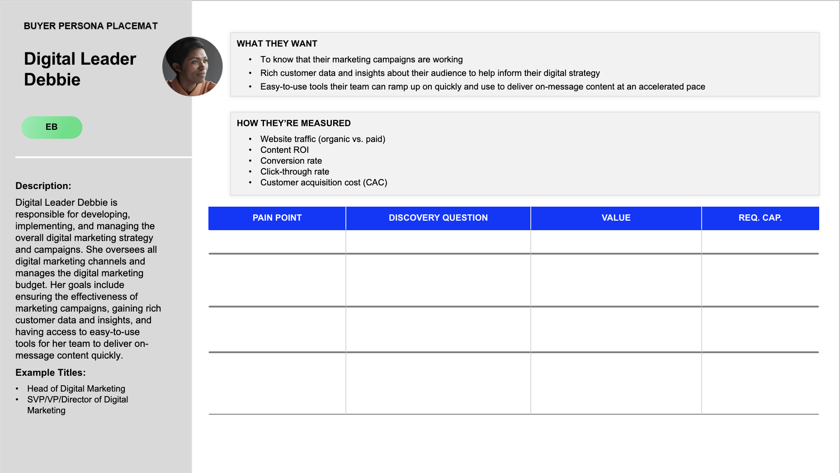Click the Content ROI bullet item
840x473 pixels.
point(284,150)
